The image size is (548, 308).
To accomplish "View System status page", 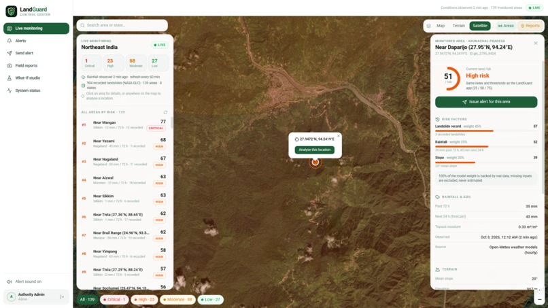I will click(36, 90).
